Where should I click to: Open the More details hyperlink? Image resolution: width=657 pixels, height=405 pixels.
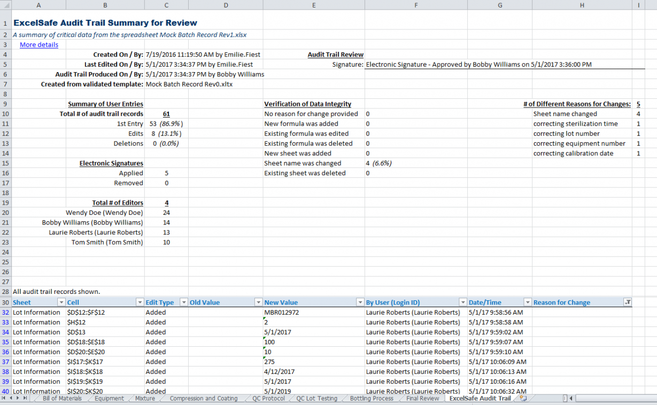click(38, 44)
